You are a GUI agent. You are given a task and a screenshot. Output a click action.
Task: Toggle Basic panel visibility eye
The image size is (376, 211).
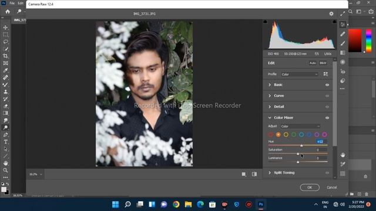tap(327, 84)
